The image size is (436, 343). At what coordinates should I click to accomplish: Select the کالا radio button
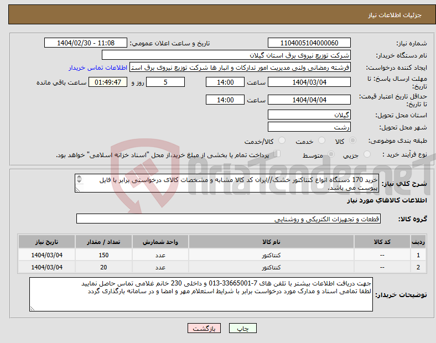click(x=352, y=141)
